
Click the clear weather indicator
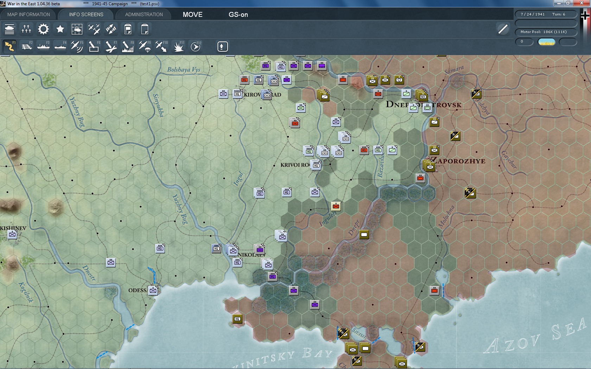point(546,42)
